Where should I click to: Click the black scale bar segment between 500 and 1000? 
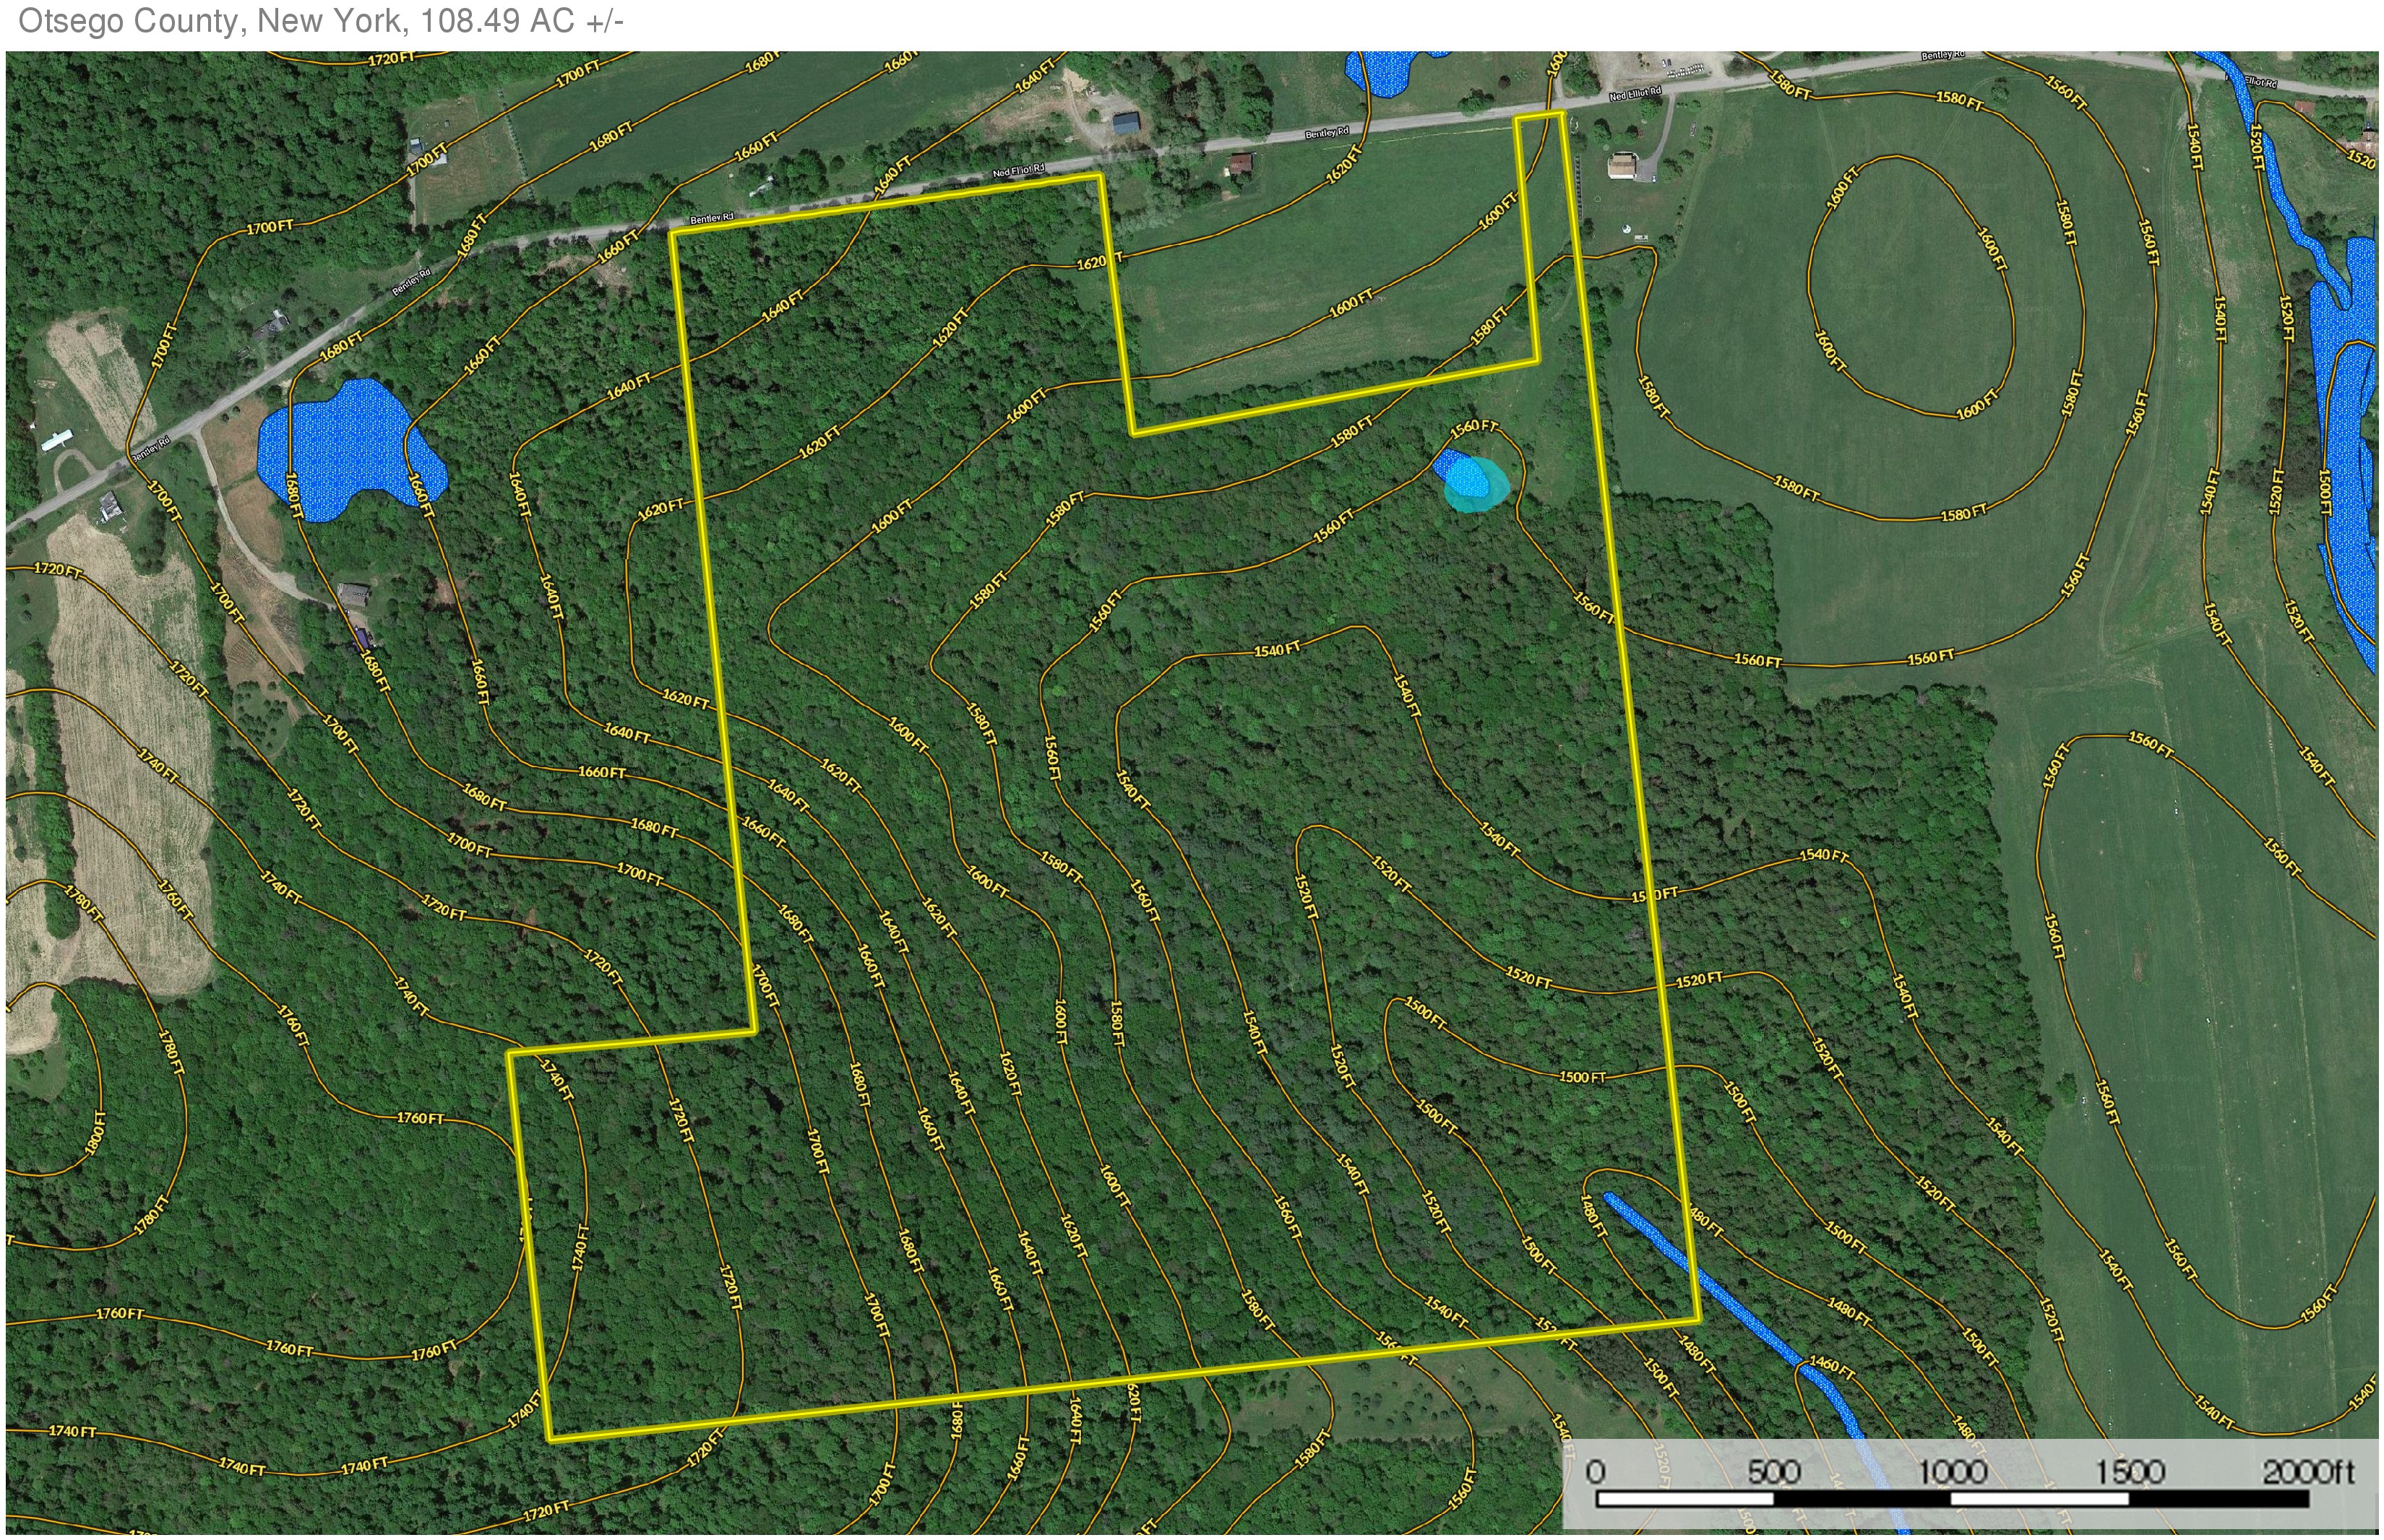(1862, 1499)
